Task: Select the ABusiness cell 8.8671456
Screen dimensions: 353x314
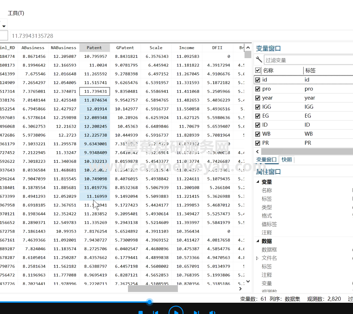Action: (33, 56)
